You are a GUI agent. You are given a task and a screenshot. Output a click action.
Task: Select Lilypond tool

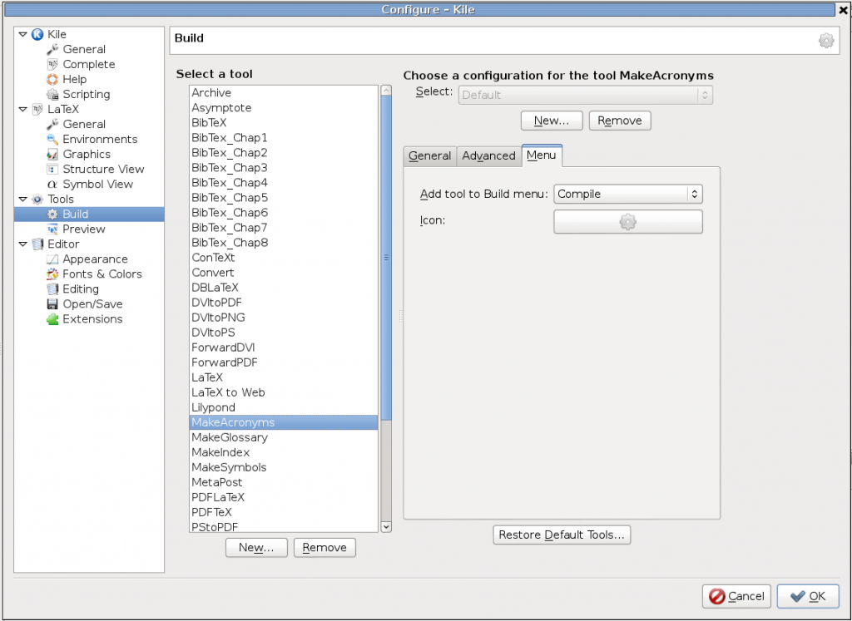click(283, 407)
